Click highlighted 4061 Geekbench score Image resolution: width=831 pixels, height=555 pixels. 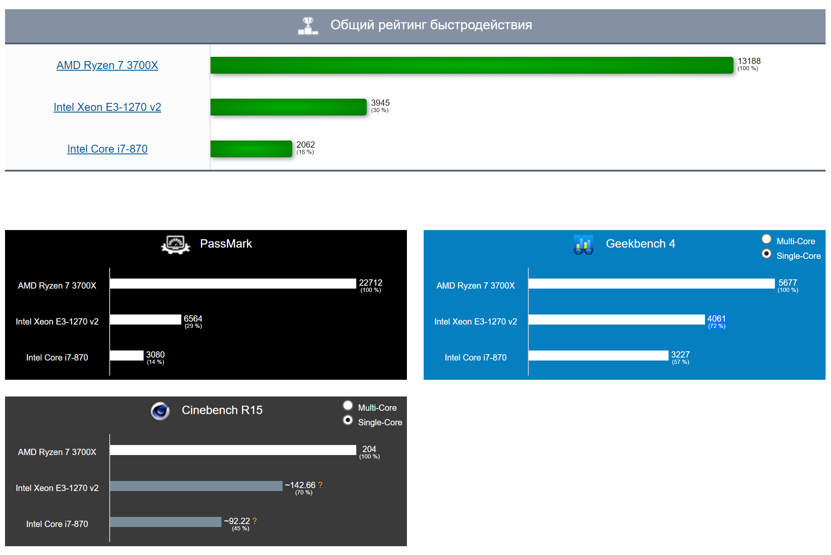[x=716, y=319]
